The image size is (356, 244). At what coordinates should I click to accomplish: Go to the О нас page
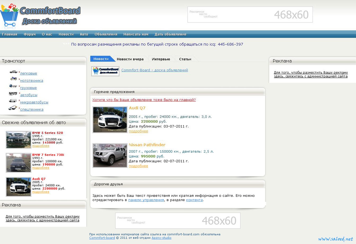(x=47, y=34)
